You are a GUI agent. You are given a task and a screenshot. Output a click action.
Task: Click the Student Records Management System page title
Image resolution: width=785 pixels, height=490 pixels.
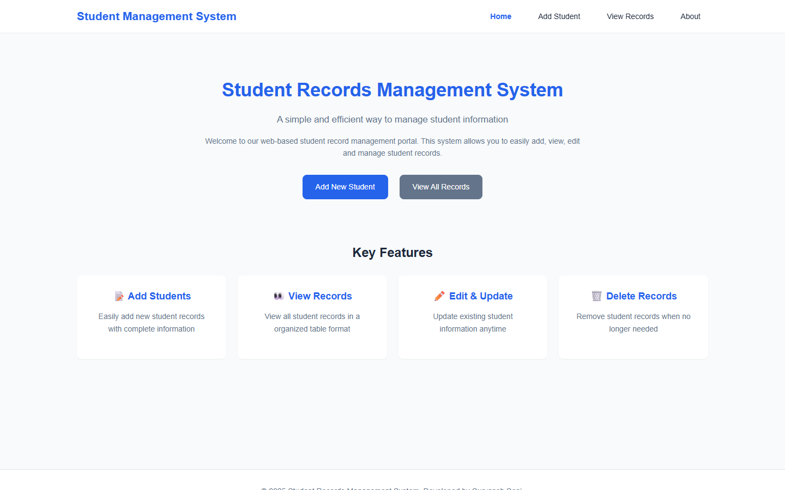tap(392, 90)
